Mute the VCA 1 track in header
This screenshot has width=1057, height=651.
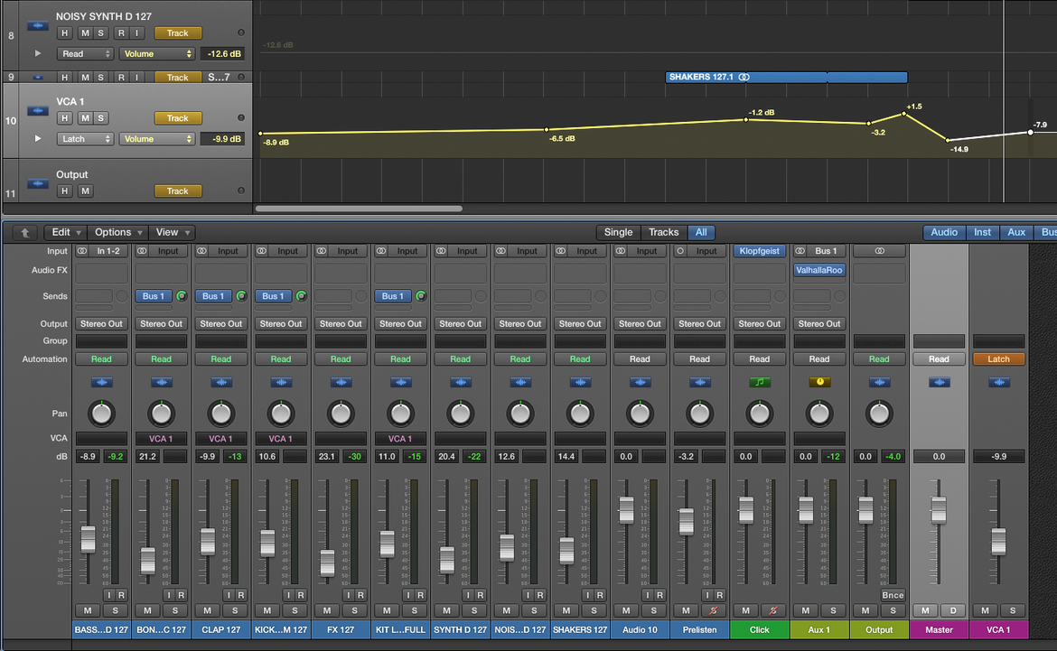[85, 118]
